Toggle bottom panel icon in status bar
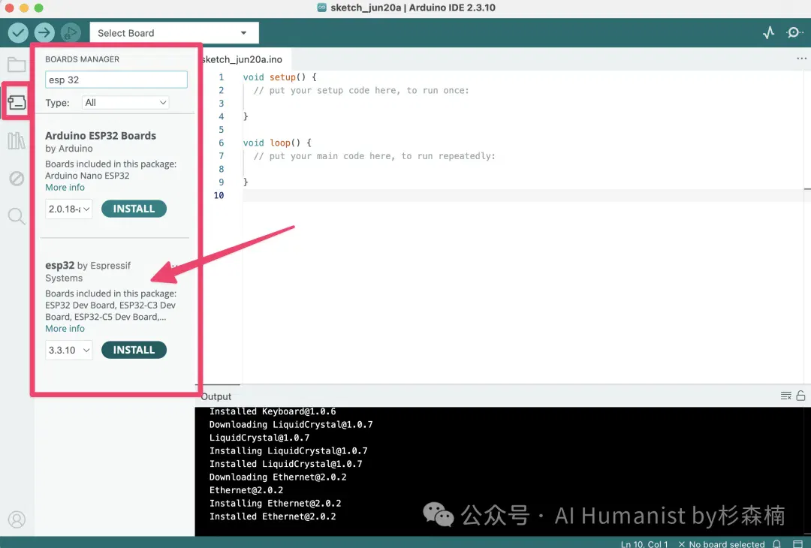Viewport: 811px width, 548px height. (797, 543)
